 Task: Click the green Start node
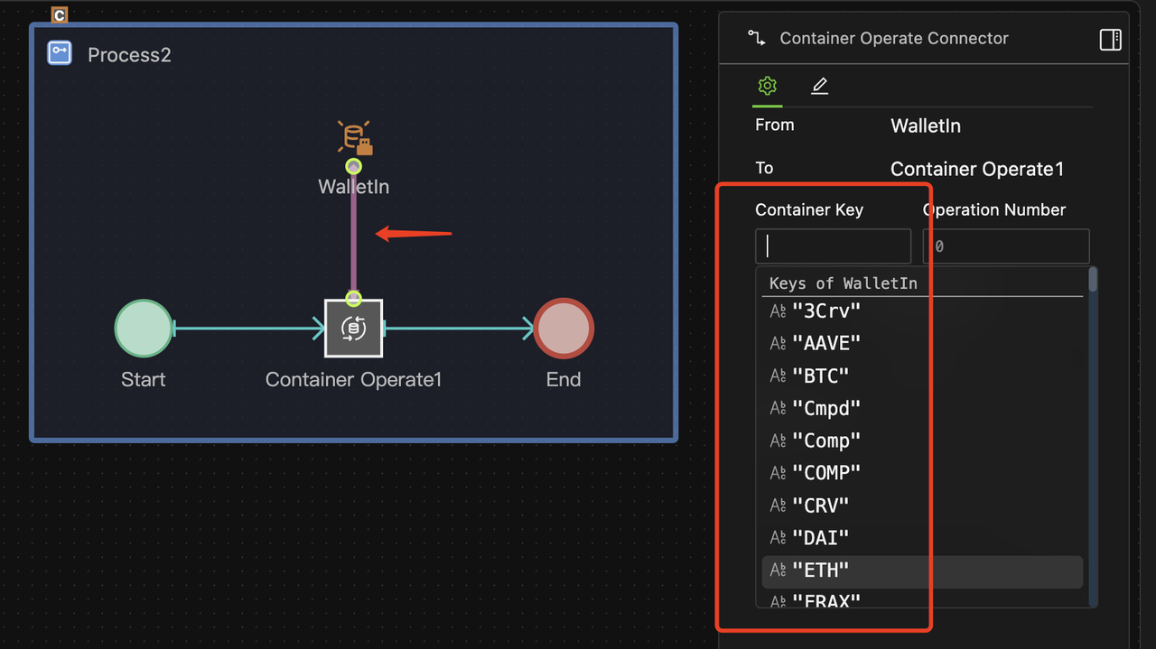point(143,328)
